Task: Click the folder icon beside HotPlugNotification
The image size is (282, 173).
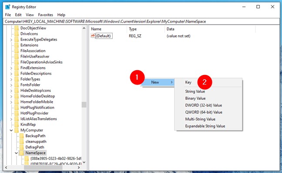Action: (x=17, y=108)
